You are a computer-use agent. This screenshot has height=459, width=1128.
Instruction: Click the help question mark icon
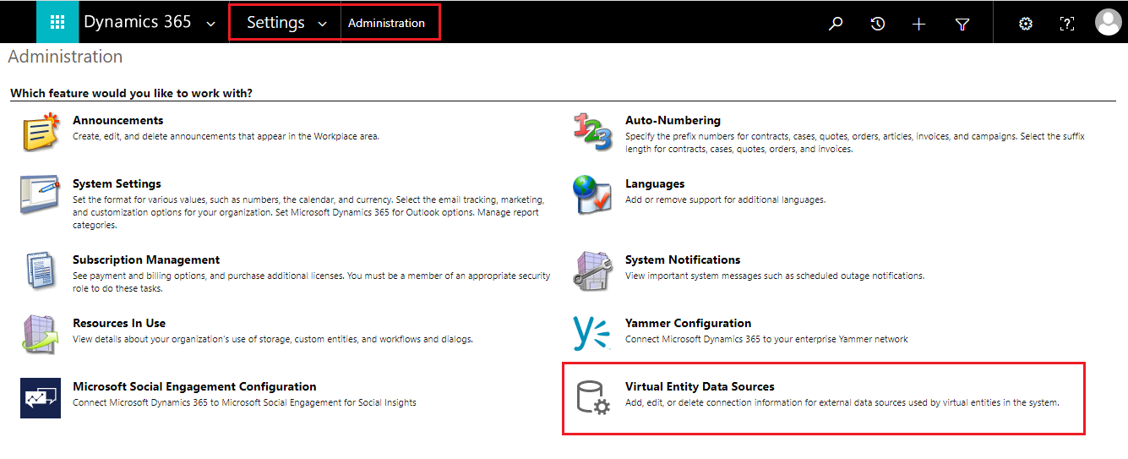[1067, 24]
